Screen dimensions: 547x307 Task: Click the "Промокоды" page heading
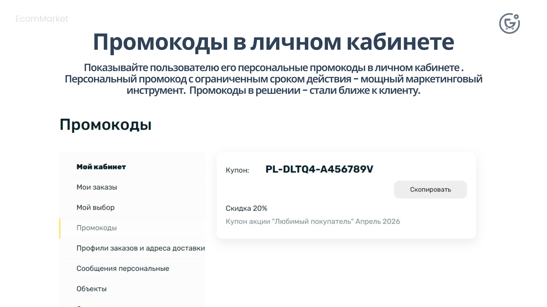click(x=106, y=125)
